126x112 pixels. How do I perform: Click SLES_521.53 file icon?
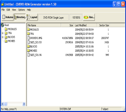(29, 42)
